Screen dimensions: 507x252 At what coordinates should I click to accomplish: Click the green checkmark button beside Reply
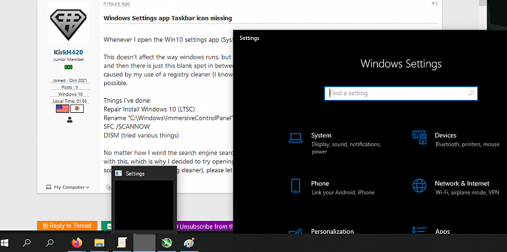coord(106,226)
